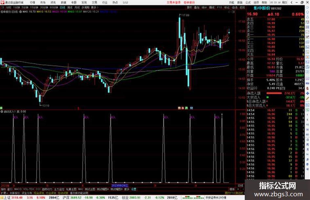
Task: Select the 周线 weekly period tab
Action: (x=70, y=7)
